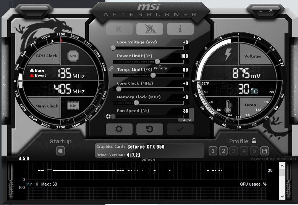Screen dimensions: 298x205
Task: Click the small fan settings gear icon
Action: [x=109, y=117]
